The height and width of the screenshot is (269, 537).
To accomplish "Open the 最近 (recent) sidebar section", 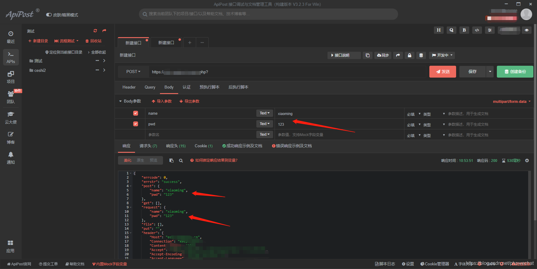I will tap(11, 37).
